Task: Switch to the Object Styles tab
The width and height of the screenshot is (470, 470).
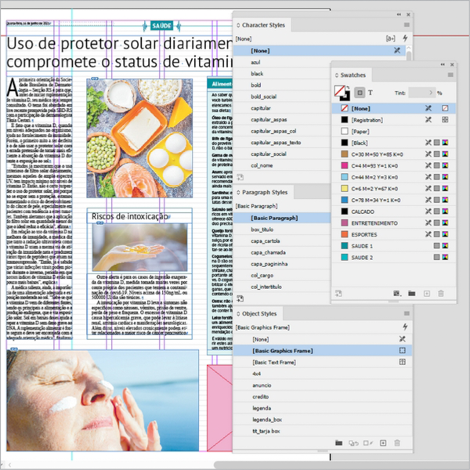Action: point(259,314)
